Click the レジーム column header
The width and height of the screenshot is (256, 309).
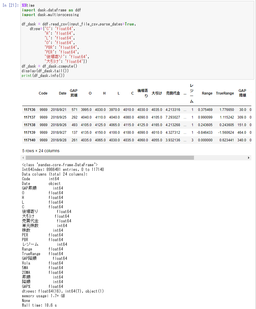tap(192, 93)
